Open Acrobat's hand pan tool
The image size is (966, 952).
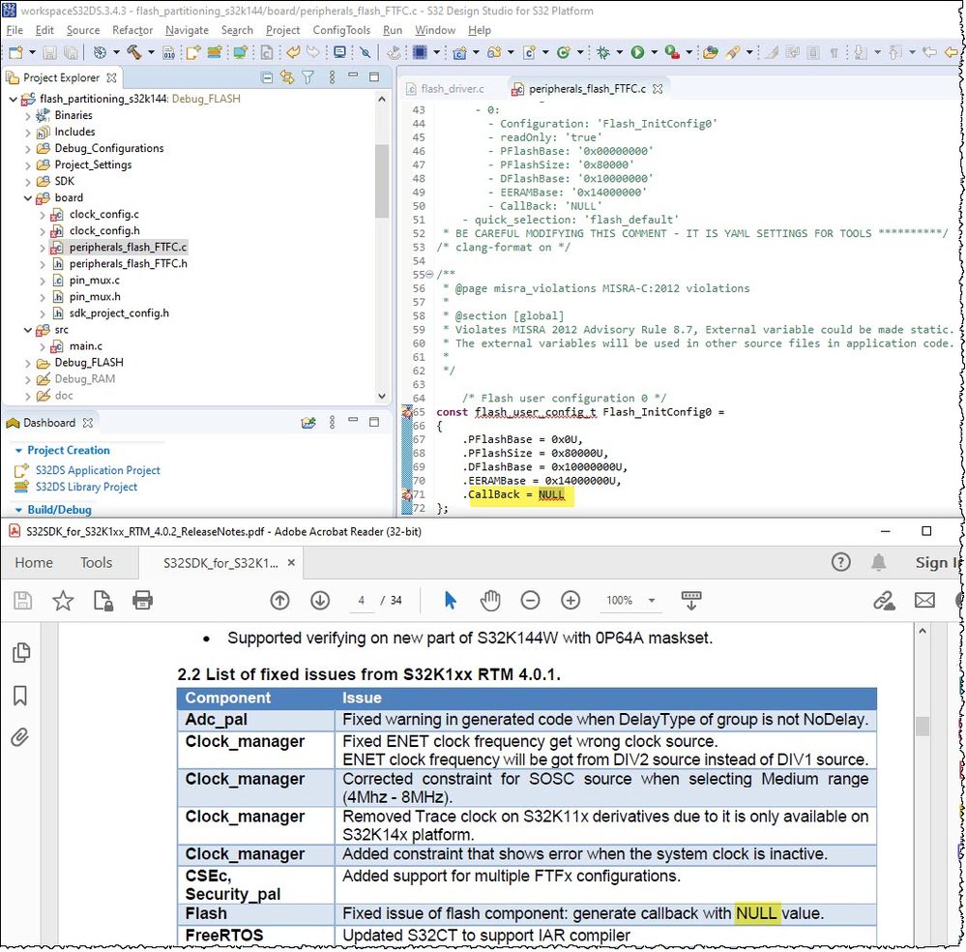tap(488, 600)
